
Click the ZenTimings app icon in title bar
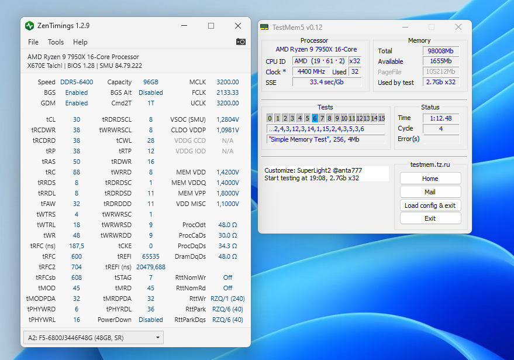(x=30, y=26)
